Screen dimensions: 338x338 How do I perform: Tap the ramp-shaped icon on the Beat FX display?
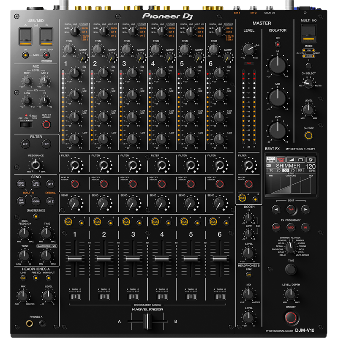pos(291,160)
